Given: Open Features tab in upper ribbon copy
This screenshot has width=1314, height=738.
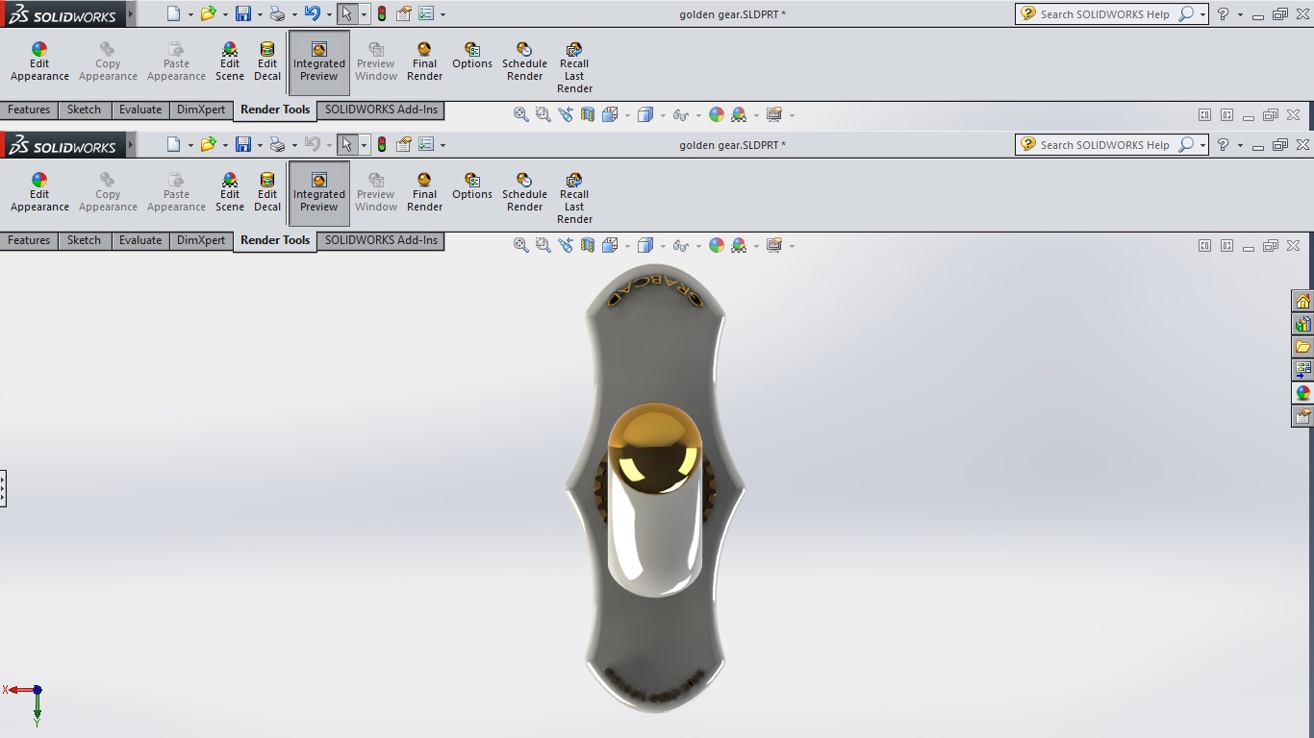Looking at the screenshot, I should tap(29, 110).
